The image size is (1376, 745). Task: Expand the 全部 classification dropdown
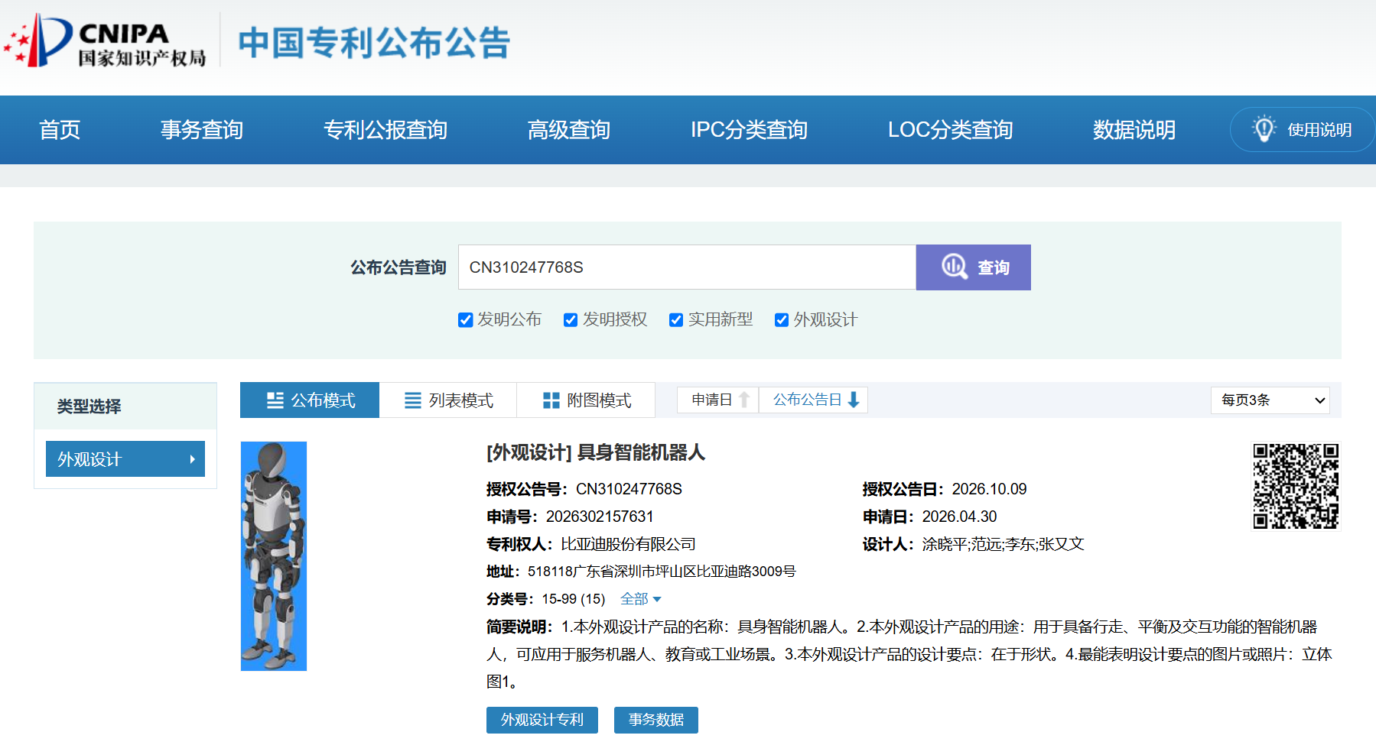tap(640, 599)
